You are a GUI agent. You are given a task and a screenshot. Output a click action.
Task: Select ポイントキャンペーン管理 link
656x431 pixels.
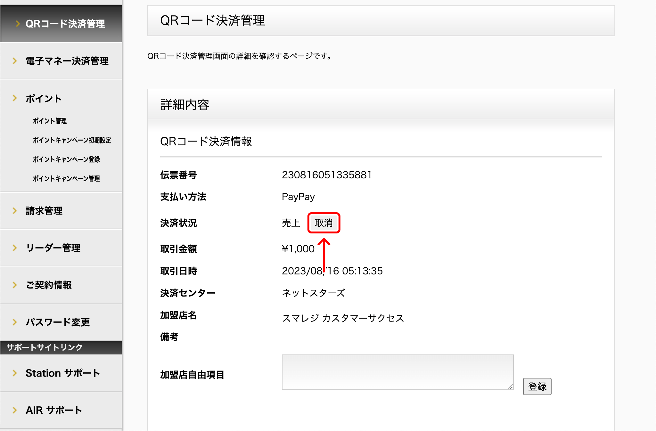[x=66, y=179]
